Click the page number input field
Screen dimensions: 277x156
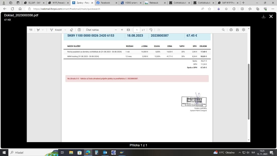click(x=136, y=30)
